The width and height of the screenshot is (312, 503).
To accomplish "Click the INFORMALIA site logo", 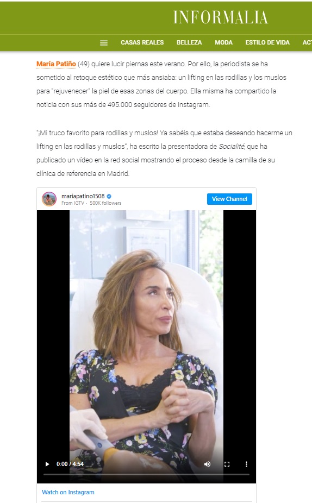I will click(x=221, y=17).
